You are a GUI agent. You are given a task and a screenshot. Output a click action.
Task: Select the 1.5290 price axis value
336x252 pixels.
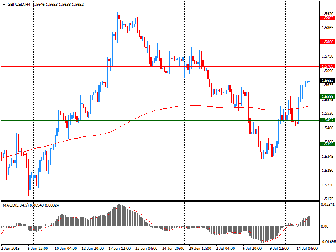point(328,171)
